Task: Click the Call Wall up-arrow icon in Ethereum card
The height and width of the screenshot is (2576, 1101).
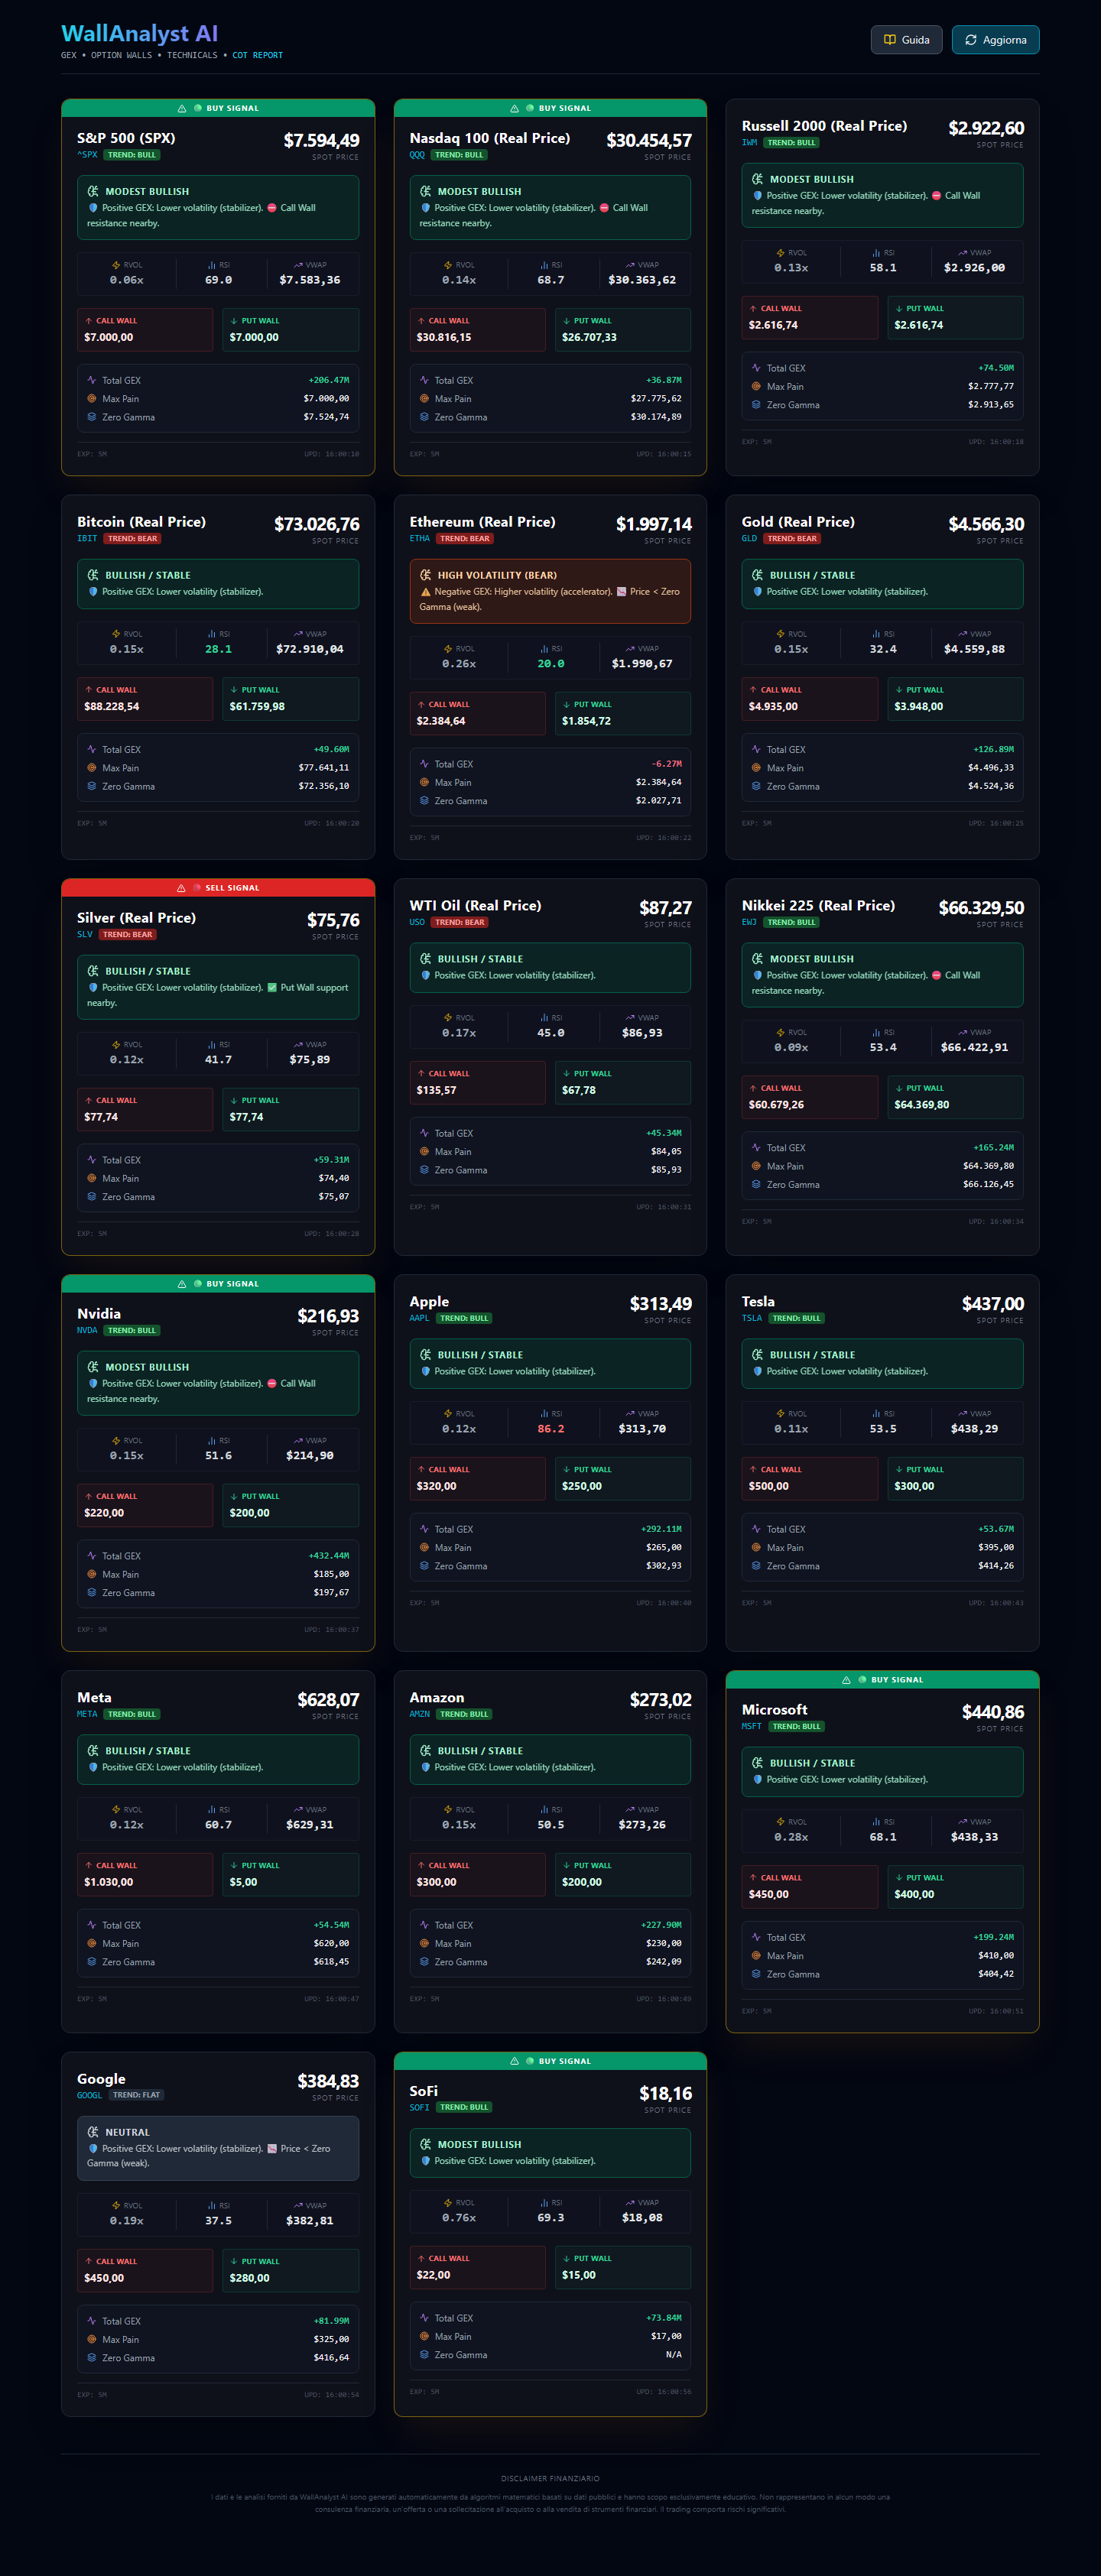Action: click(421, 705)
